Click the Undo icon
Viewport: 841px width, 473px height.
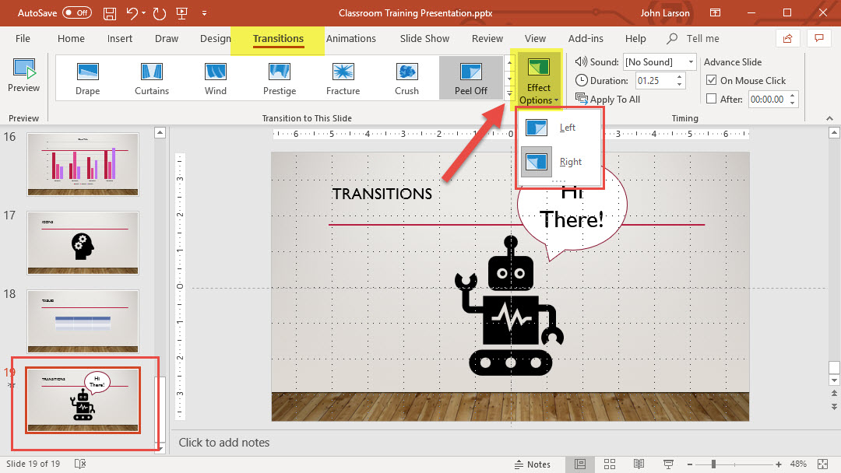132,13
